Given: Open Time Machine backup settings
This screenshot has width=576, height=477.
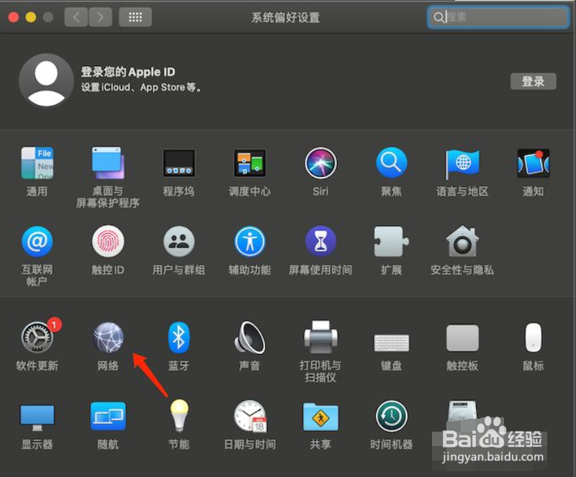Looking at the screenshot, I should [391, 417].
